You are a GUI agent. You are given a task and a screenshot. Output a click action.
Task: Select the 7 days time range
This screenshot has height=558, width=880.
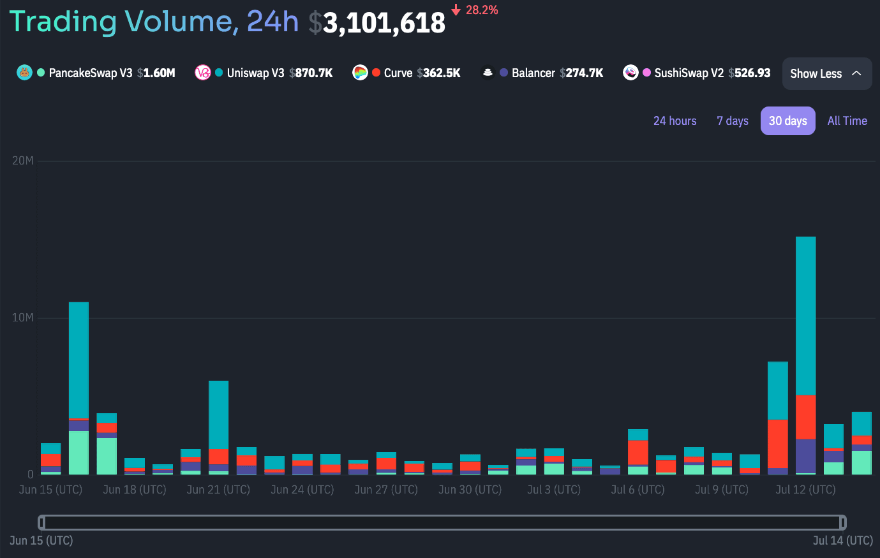(732, 121)
